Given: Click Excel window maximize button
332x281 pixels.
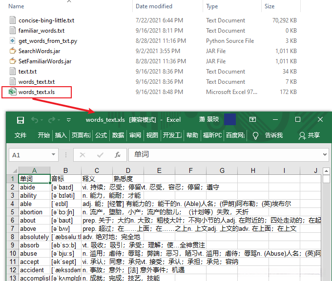Looking at the screenshot, I should [298, 119].
